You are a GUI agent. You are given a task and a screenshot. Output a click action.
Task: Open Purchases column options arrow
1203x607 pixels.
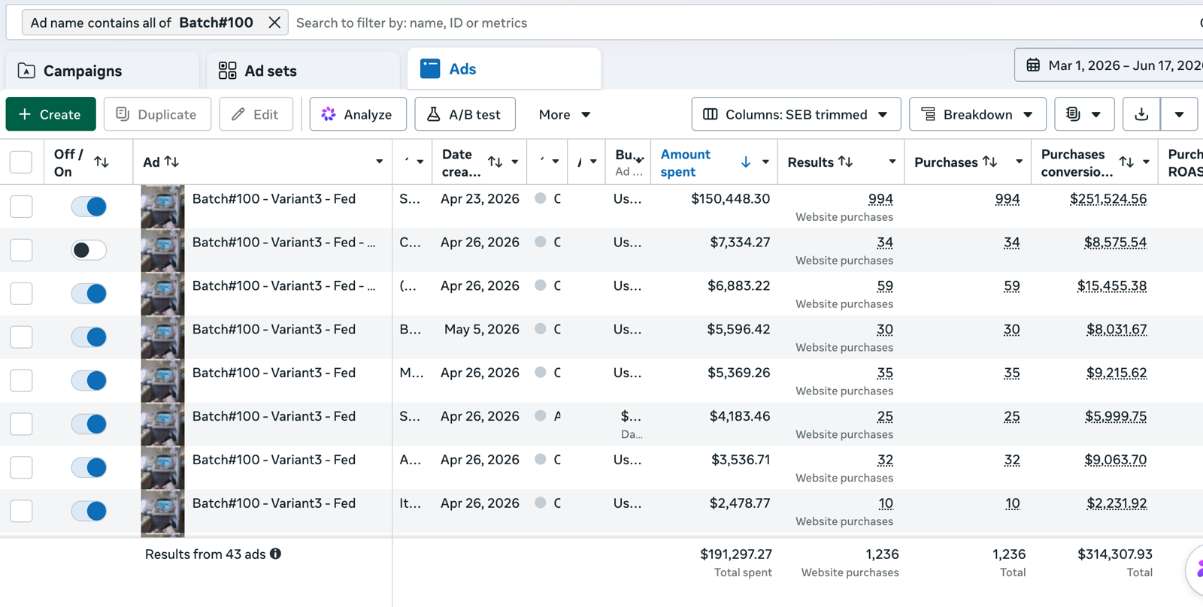pos(1019,162)
